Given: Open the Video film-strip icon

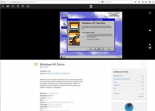Looking at the screenshot, I should pyautogui.click(x=13, y=6).
